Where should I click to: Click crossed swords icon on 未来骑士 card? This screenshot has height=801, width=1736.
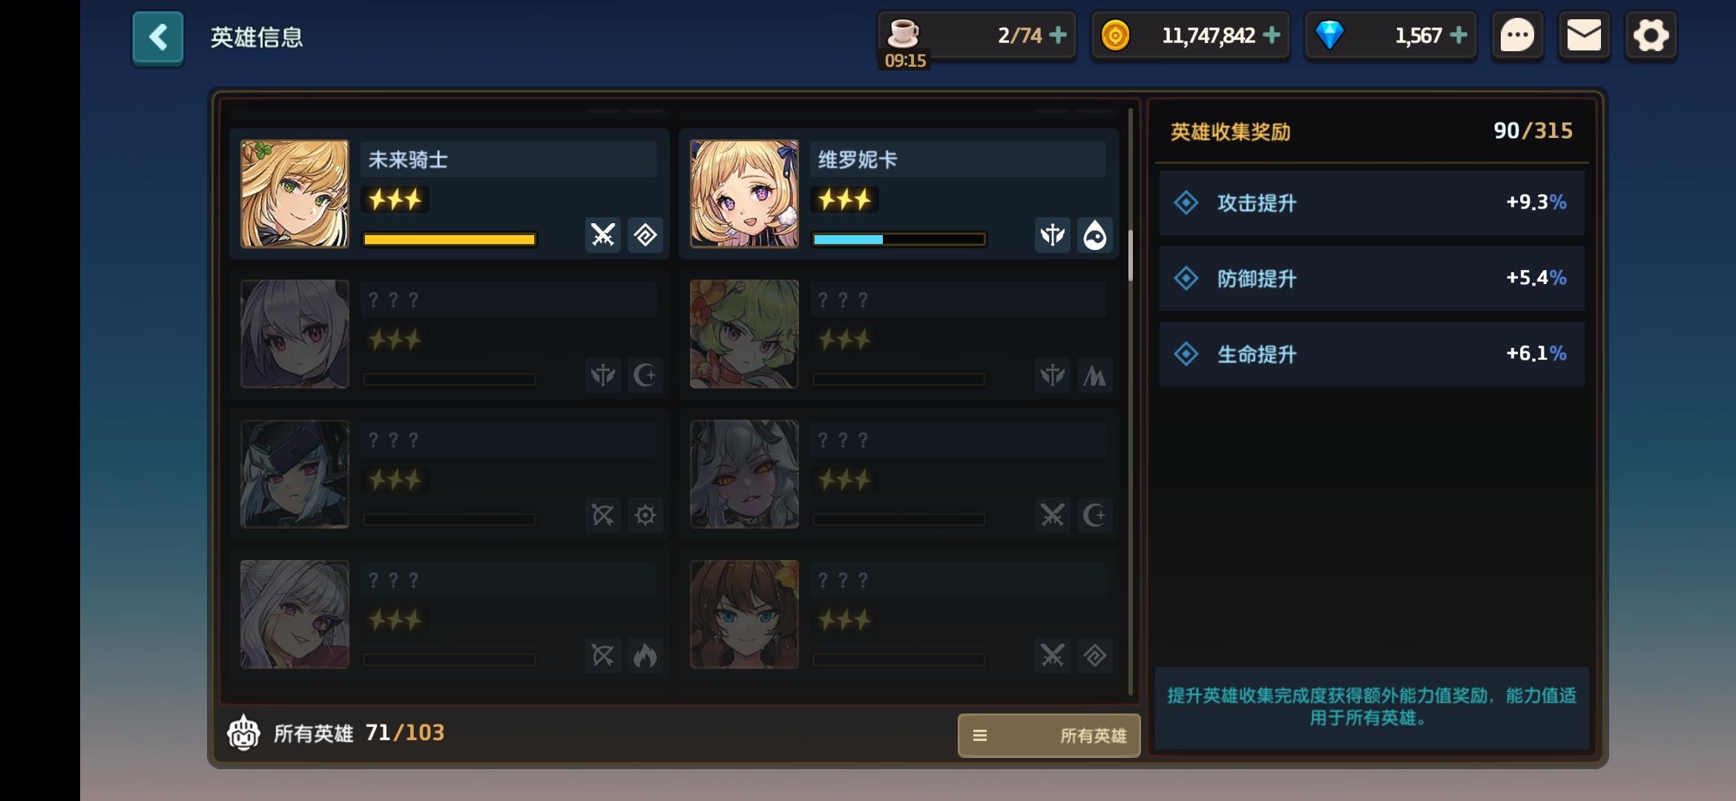point(603,236)
